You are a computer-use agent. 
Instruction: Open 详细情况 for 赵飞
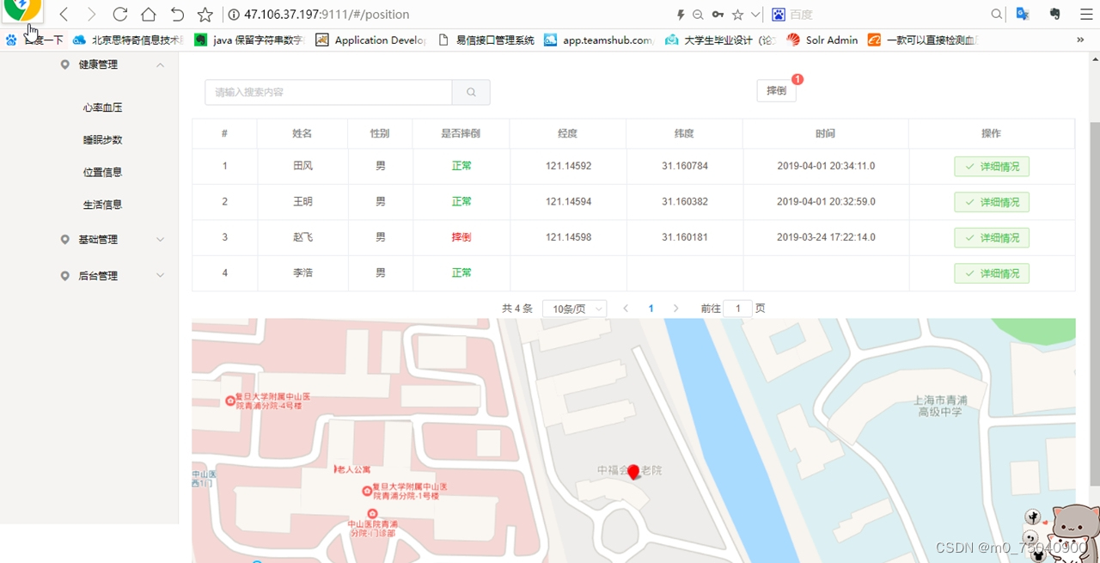click(x=992, y=238)
